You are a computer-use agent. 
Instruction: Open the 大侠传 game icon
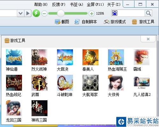[x=116, y=83]
